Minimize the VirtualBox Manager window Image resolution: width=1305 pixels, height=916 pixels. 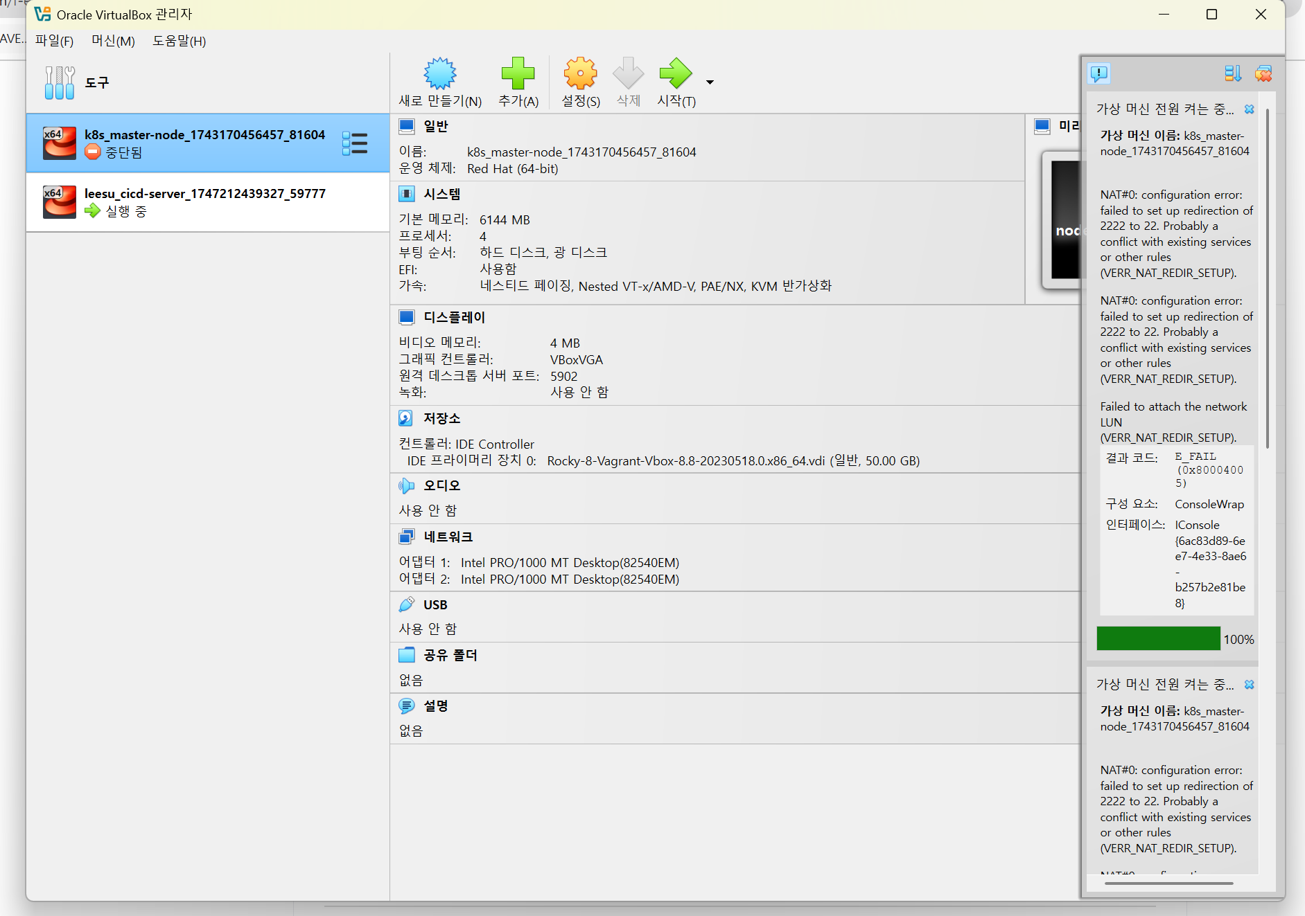tap(1164, 15)
